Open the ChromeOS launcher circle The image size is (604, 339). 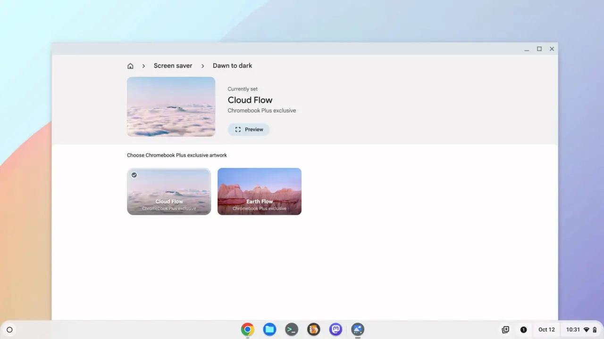pos(9,330)
